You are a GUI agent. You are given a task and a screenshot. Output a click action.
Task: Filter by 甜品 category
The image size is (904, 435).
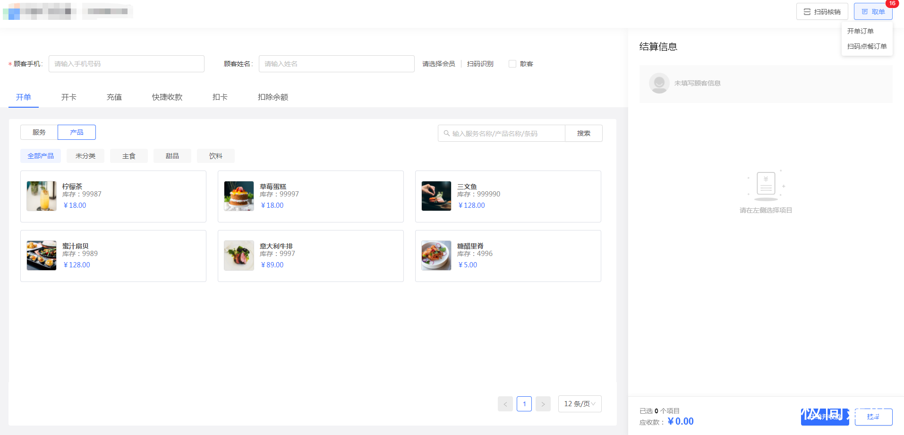coord(172,156)
